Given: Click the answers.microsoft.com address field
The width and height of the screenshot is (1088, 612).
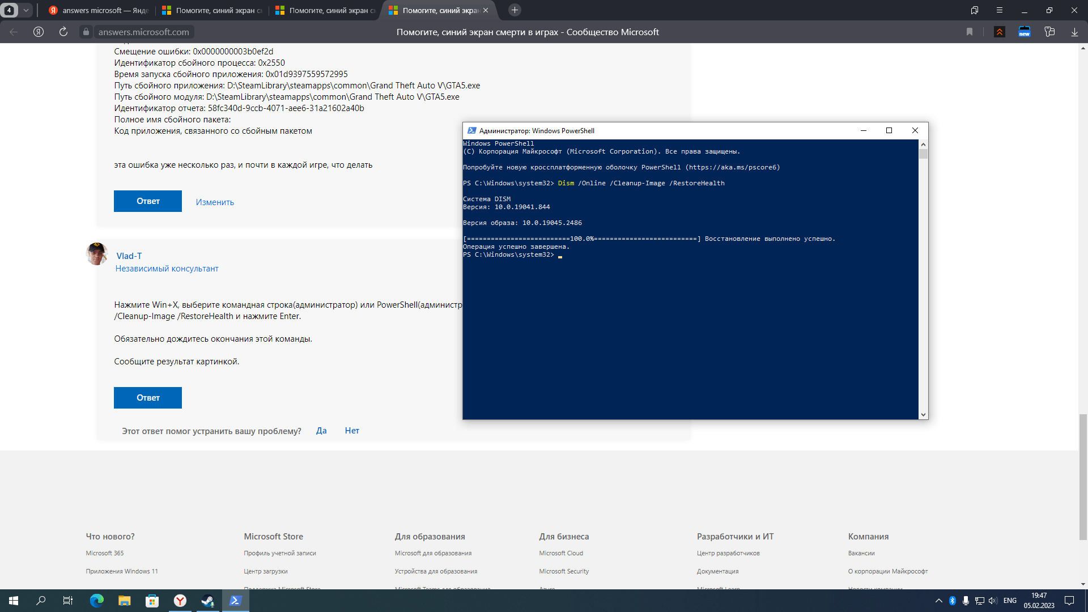Looking at the screenshot, I should [x=144, y=32].
